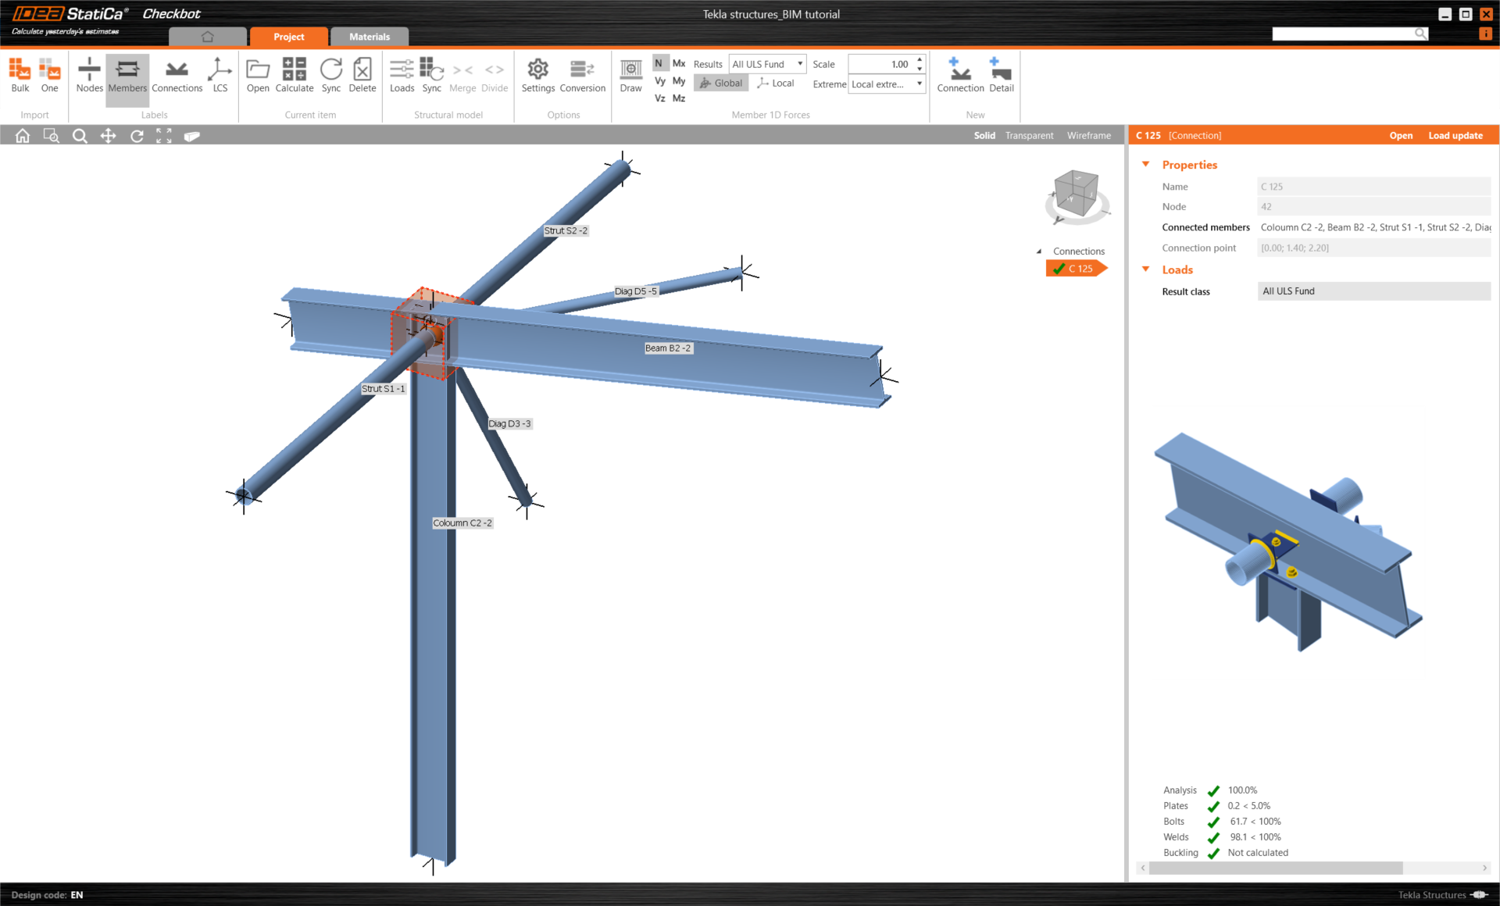
Task: Click the horizontal scrollbar in the properties panel
Action: point(1275,868)
